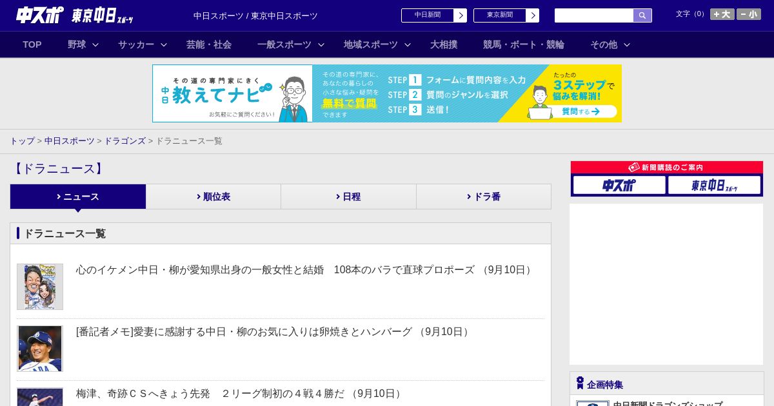
Task: Expand the その他 dropdown chevron
Action: click(627, 44)
